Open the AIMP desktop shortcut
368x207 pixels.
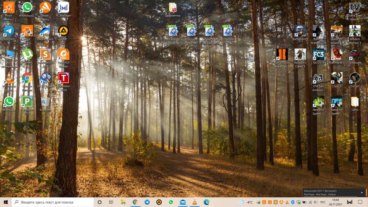[64, 33]
